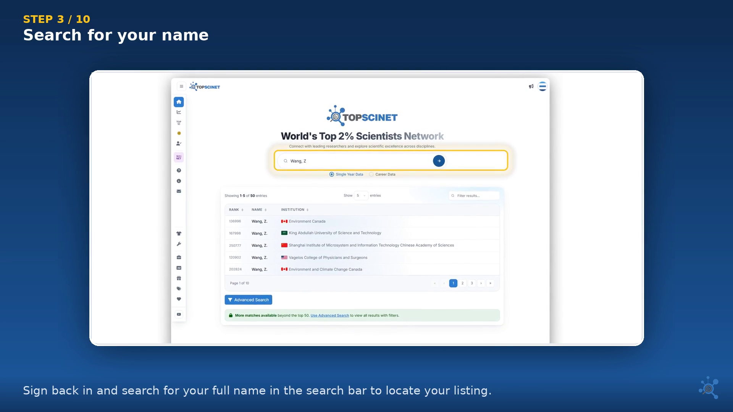Sort the table by RANK column
Screen dimensions: 733x412
pos(236,210)
